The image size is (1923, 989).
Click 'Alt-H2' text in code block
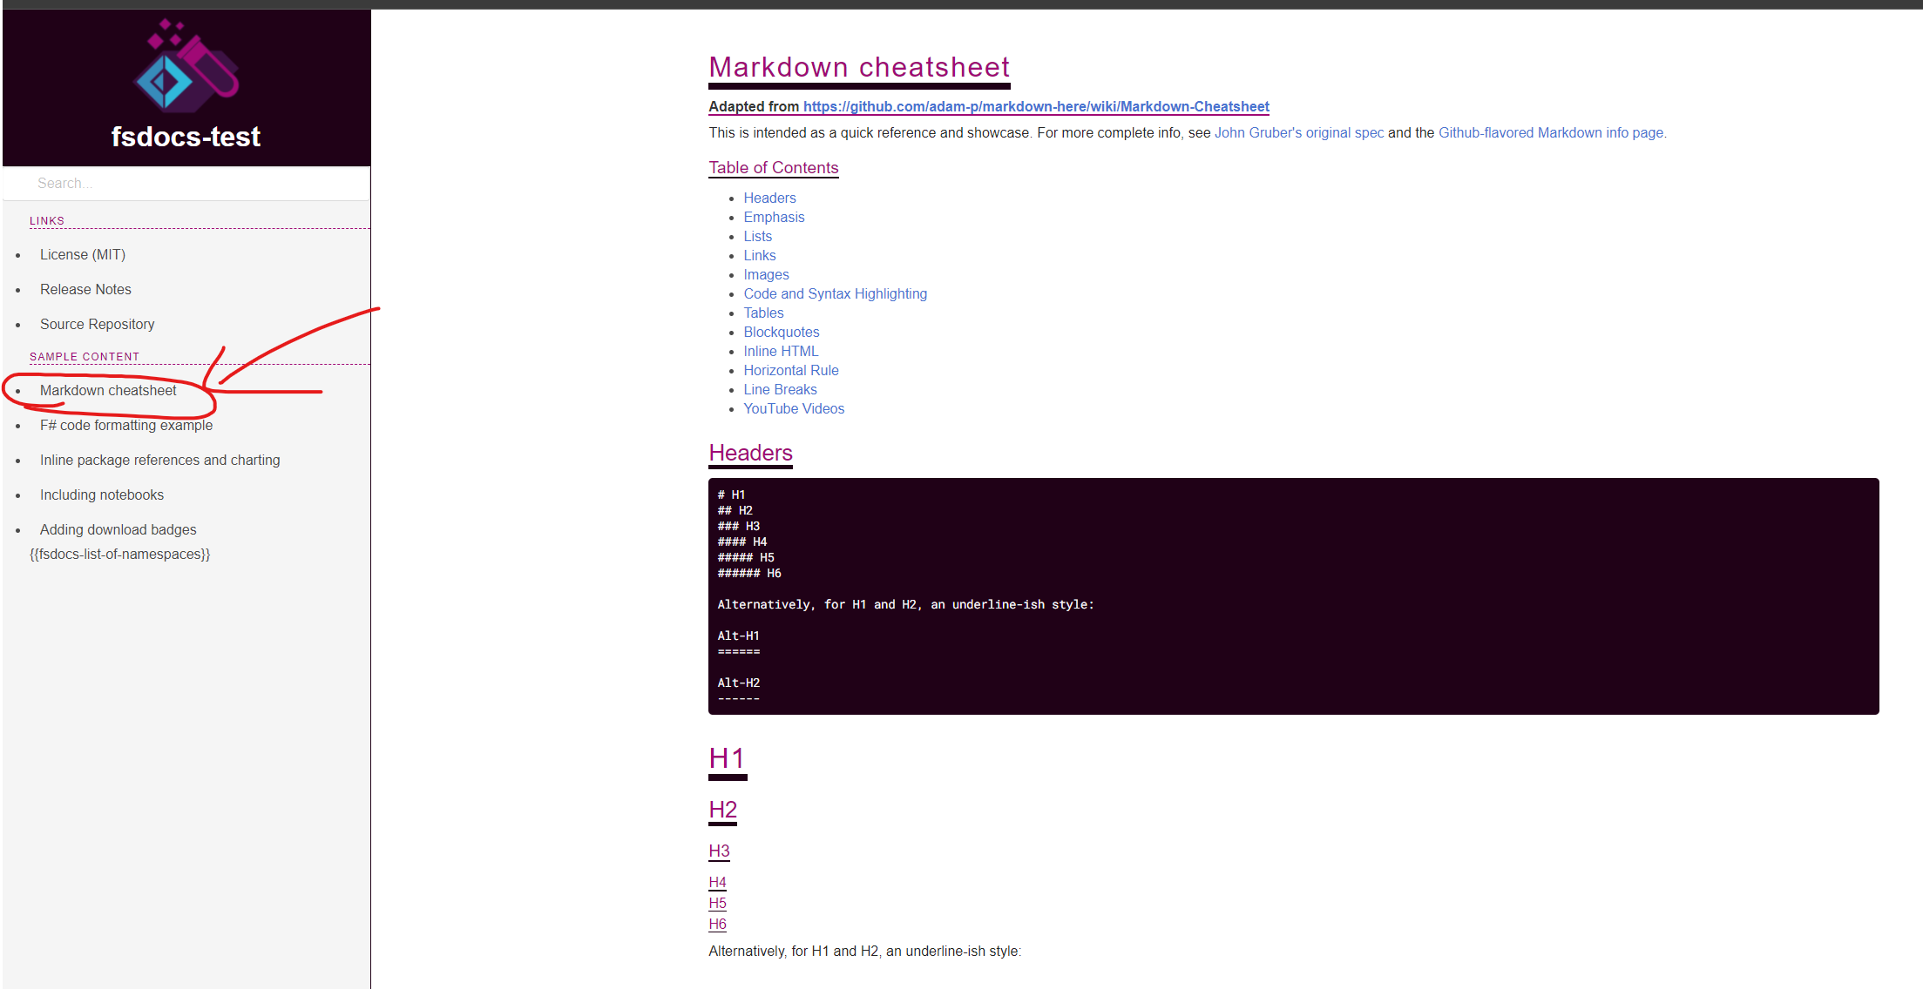pyautogui.click(x=738, y=683)
